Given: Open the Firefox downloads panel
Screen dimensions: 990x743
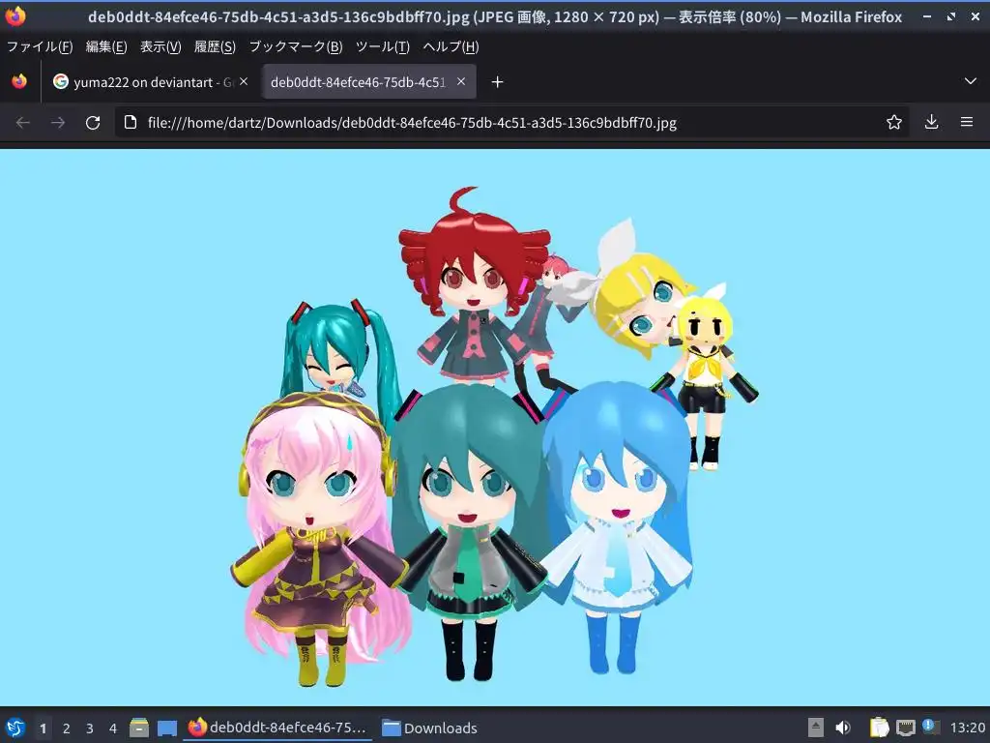Looking at the screenshot, I should pyautogui.click(x=931, y=122).
